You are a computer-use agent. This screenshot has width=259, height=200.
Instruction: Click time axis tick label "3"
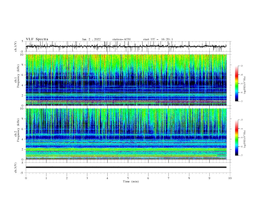pos(87,178)
